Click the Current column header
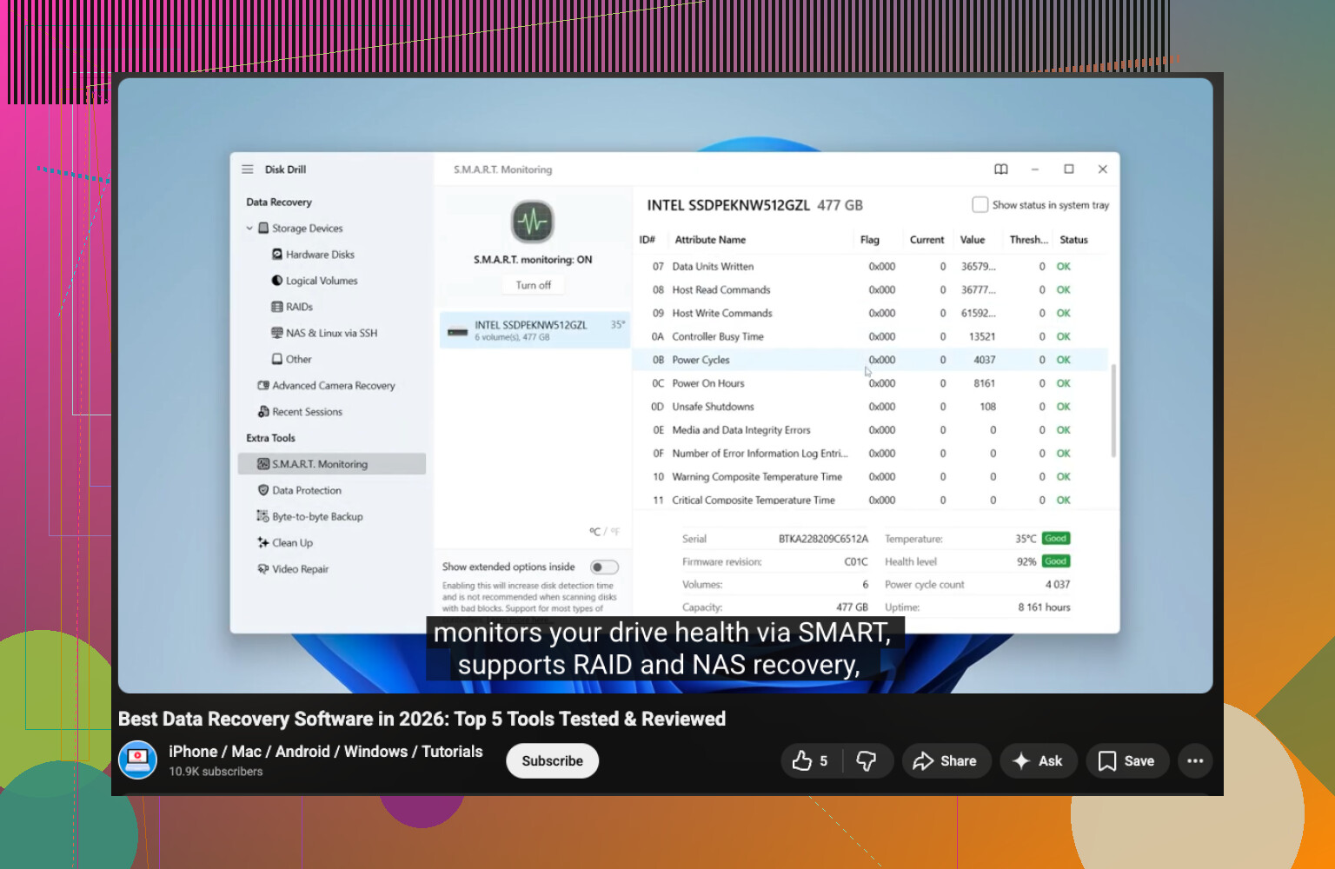 pyautogui.click(x=927, y=240)
